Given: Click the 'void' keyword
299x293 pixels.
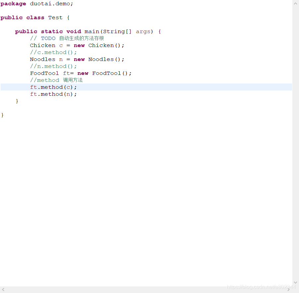Looking at the screenshot, I should [74, 31].
